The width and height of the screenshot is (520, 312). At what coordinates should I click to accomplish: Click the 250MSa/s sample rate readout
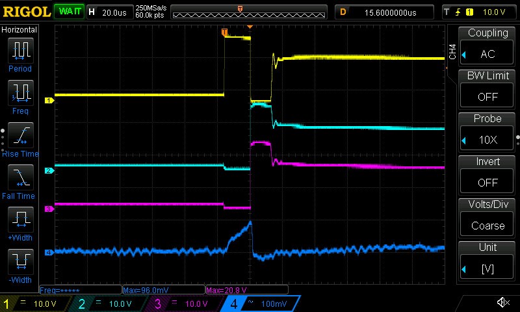pos(151,8)
